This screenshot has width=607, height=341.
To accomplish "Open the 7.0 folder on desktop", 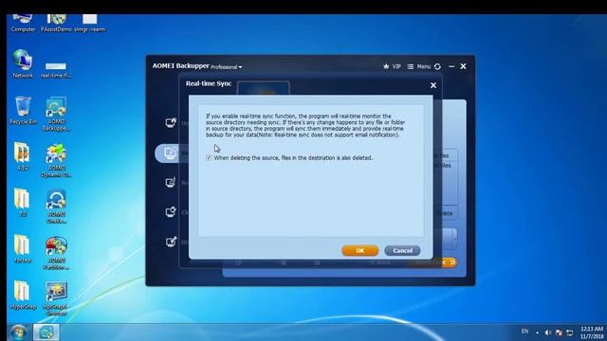I will pyautogui.click(x=22, y=203).
